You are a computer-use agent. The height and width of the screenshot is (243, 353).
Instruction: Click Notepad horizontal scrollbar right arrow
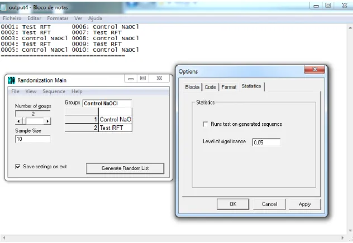[342, 238]
